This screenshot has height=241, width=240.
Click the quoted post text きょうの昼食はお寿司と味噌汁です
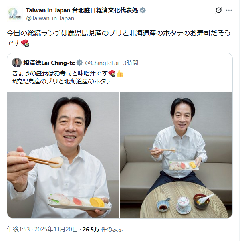tap(60, 73)
